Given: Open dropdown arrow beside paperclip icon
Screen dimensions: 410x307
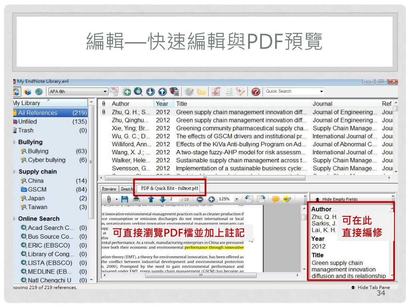Looking at the screenshot, I should 117,200.
